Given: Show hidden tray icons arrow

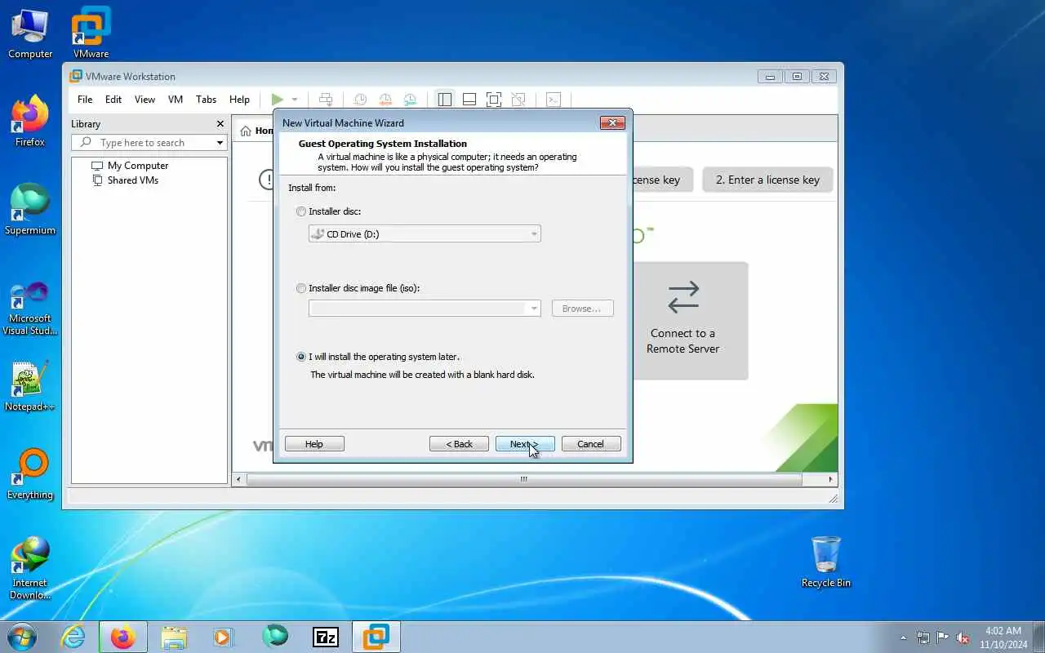Looking at the screenshot, I should pyautogui.click(x=903, y=638).
